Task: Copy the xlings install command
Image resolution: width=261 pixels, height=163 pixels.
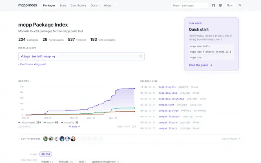Action: (x=140, y=56)
